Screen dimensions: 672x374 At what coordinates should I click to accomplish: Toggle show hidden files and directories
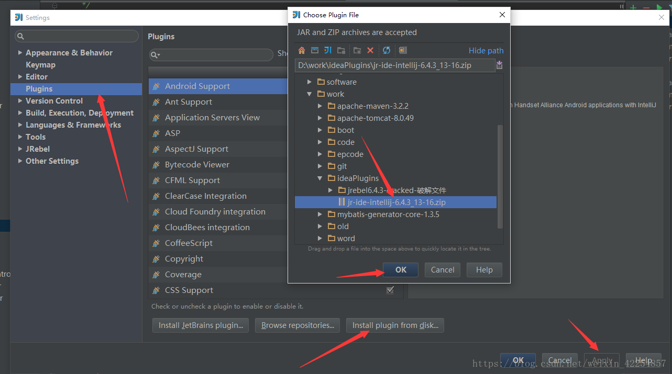tap(403, 50)
